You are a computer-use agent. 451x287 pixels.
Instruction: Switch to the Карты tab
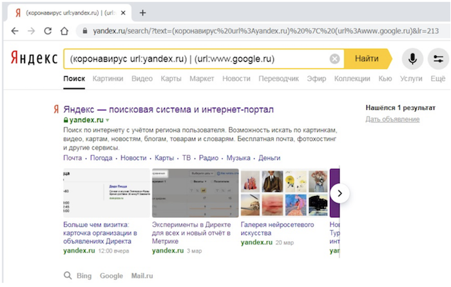coord(171,79)
